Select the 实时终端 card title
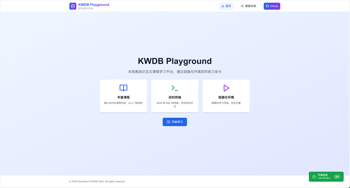350x188 pixels. coord(175,97)
